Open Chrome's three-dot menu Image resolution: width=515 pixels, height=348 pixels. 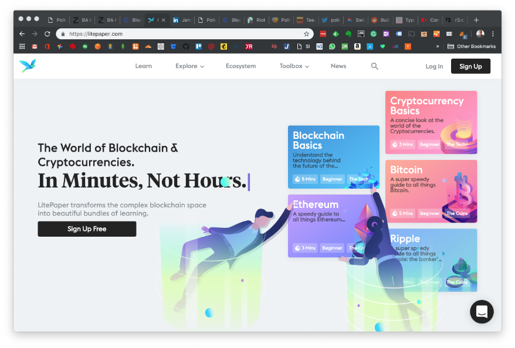(x=493, y=34)
